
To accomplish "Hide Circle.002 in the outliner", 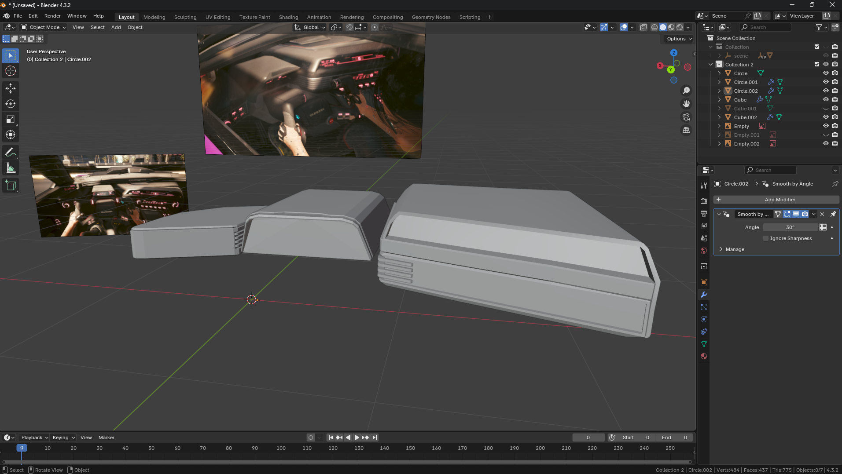I will (826, 91).
